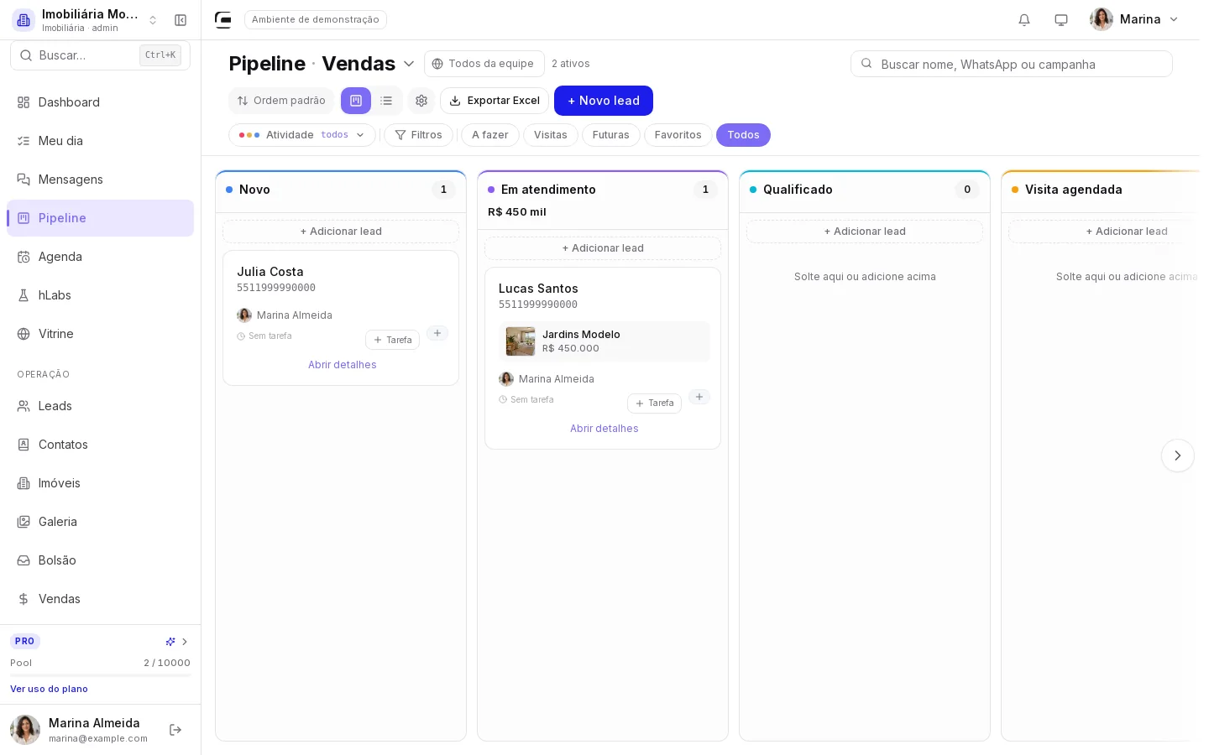
Task: Go to Mensagens in the sidebar
Action: (100, 180)
